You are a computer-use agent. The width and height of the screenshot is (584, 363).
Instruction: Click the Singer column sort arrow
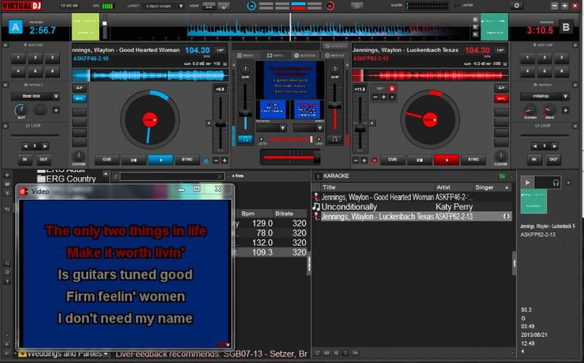507,187
